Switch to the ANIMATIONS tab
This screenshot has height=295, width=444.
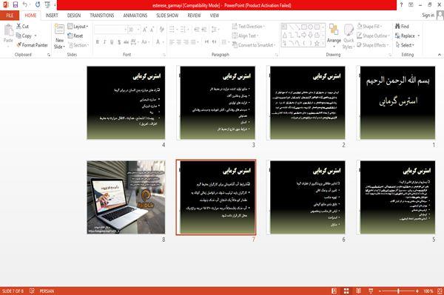(x=135, y=16)
